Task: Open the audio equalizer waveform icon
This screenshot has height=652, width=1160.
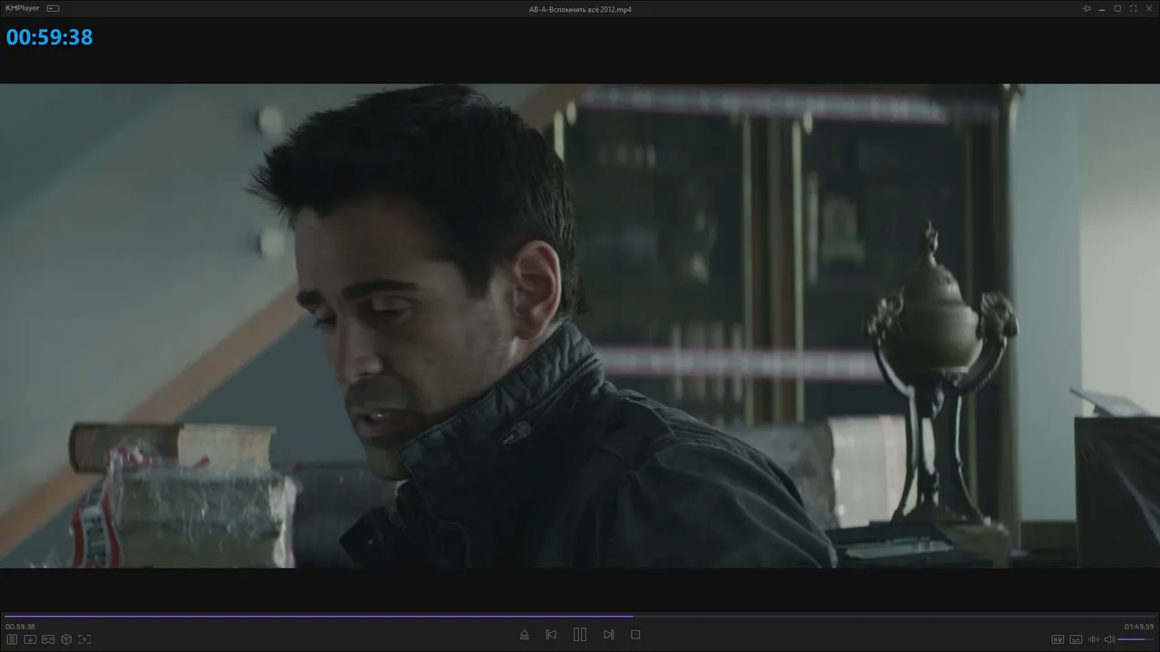Action: (x=1094, y=639)
